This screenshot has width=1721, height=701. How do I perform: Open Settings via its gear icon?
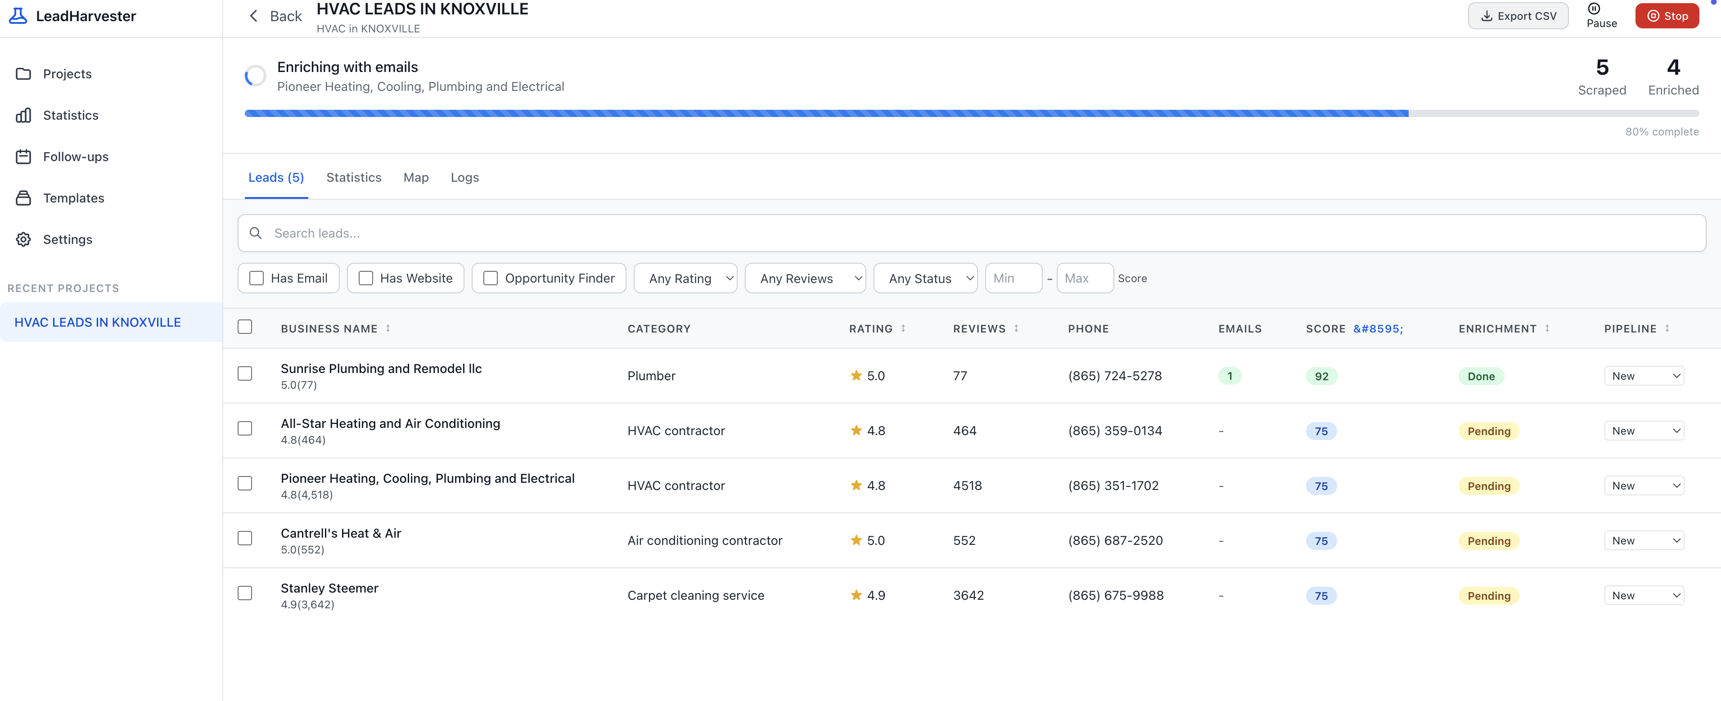click(23, 239)
